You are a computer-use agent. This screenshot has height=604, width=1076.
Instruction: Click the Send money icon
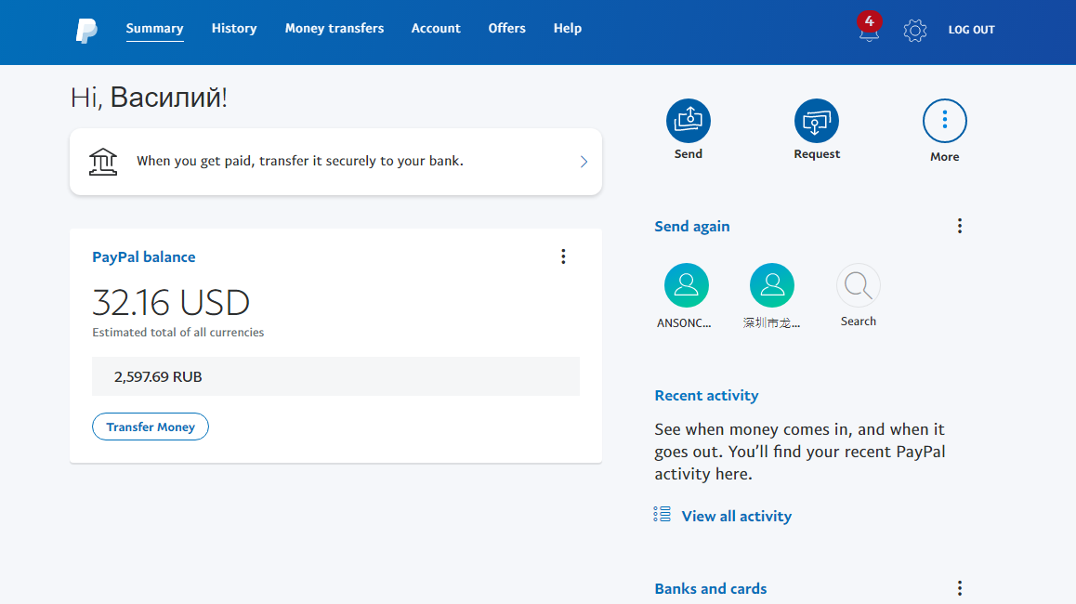point(689,121)
